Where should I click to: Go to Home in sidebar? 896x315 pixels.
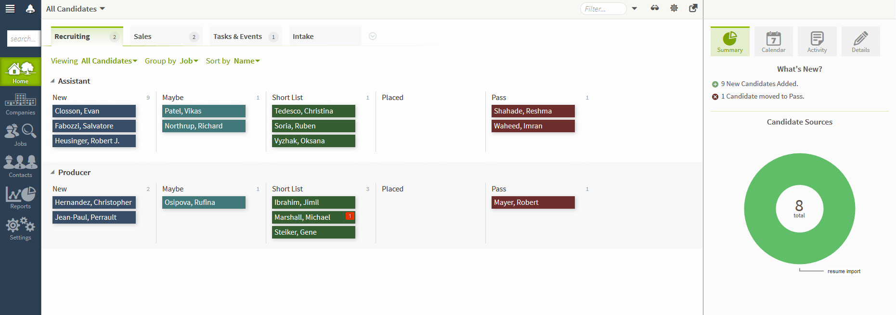(20, 72)
